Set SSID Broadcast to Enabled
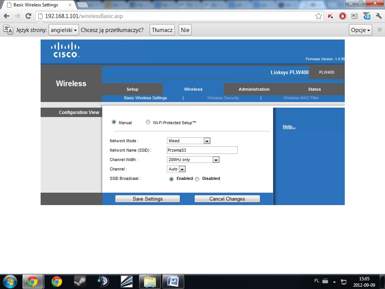 pyautogui.click(x=171, y=179)
